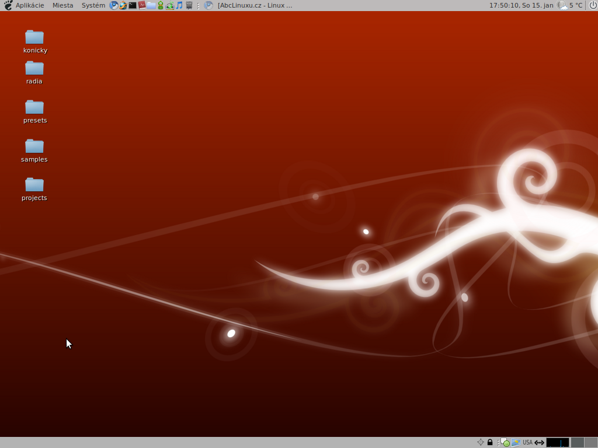
Task: Click the blue picture tray icon
Action: (516, 442)
